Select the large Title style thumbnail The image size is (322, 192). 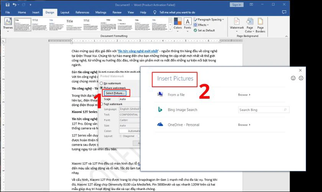pyautogui.click(x=74, y=25)
